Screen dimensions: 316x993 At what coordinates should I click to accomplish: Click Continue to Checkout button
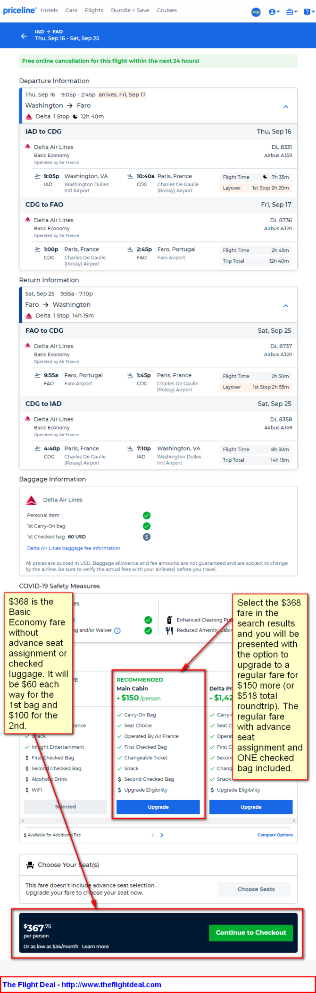251,933
